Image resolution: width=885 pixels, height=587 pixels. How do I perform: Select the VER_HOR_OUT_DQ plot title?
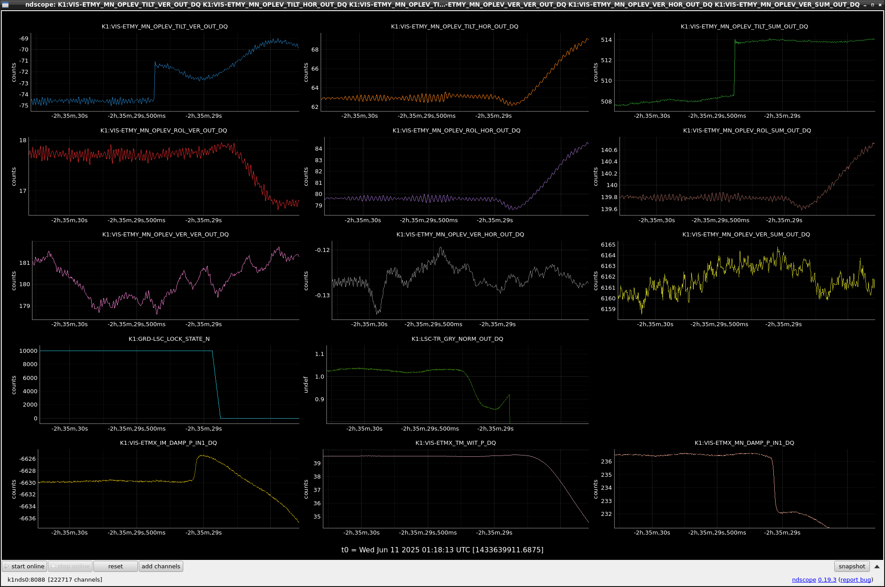pyautogui.click(x=460, y=234)
